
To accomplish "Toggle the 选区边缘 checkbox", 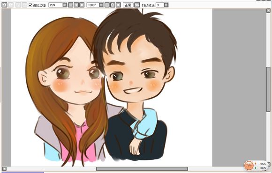I will pyautogui.click(x=30, y=5).
